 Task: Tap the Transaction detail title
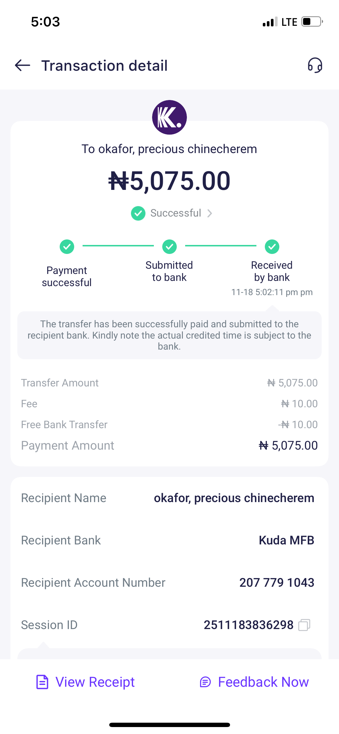pos(104,66)
